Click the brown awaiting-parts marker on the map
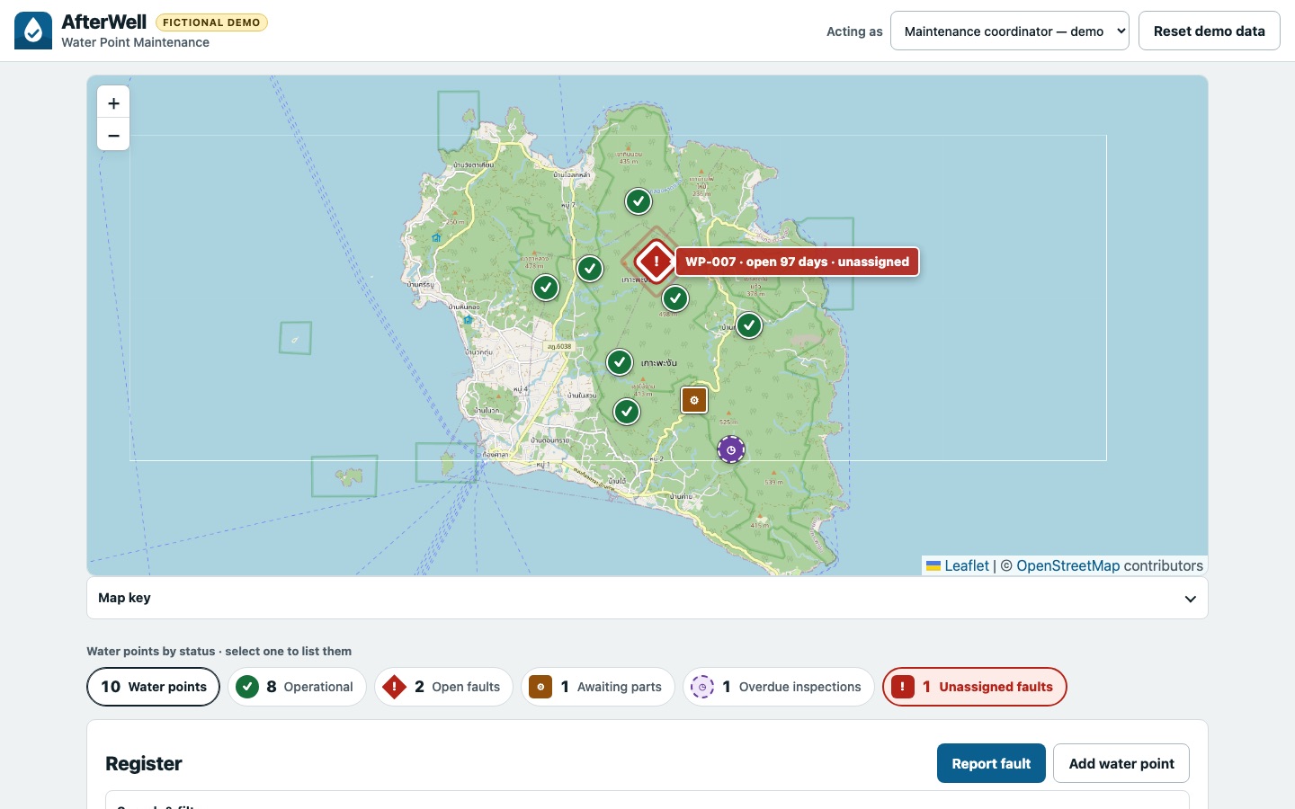1295x809 pixels. [x=694, y=400]
